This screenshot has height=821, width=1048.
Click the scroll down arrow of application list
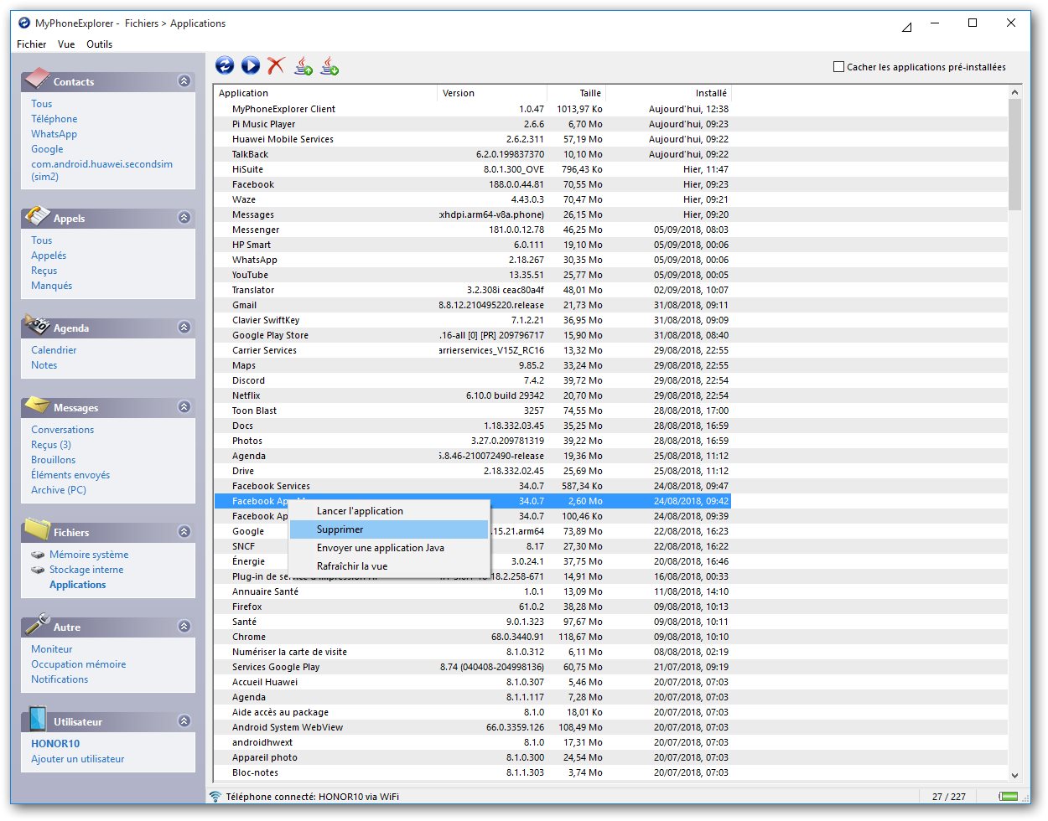click(x=1014, y=776)
